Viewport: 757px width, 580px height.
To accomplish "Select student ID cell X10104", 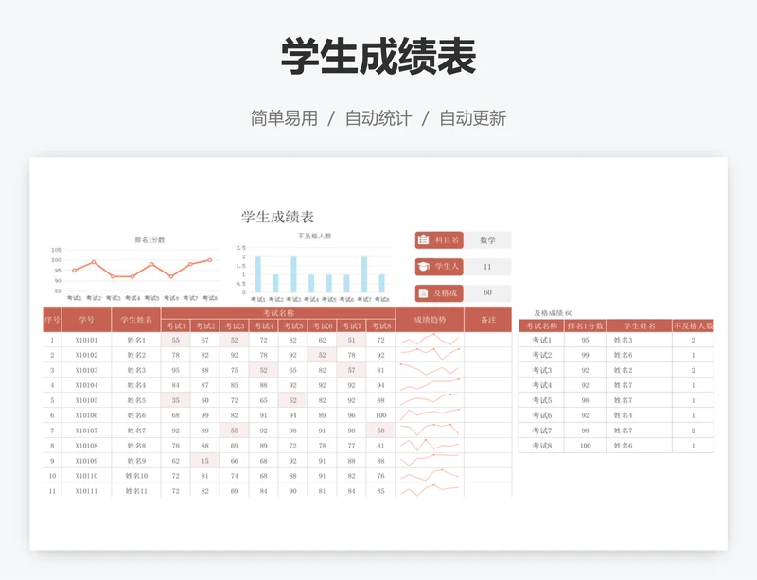I will (86, 385).
